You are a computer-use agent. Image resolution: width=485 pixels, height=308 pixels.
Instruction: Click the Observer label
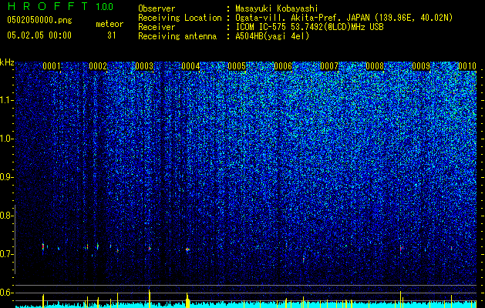(x=157, y=8)
